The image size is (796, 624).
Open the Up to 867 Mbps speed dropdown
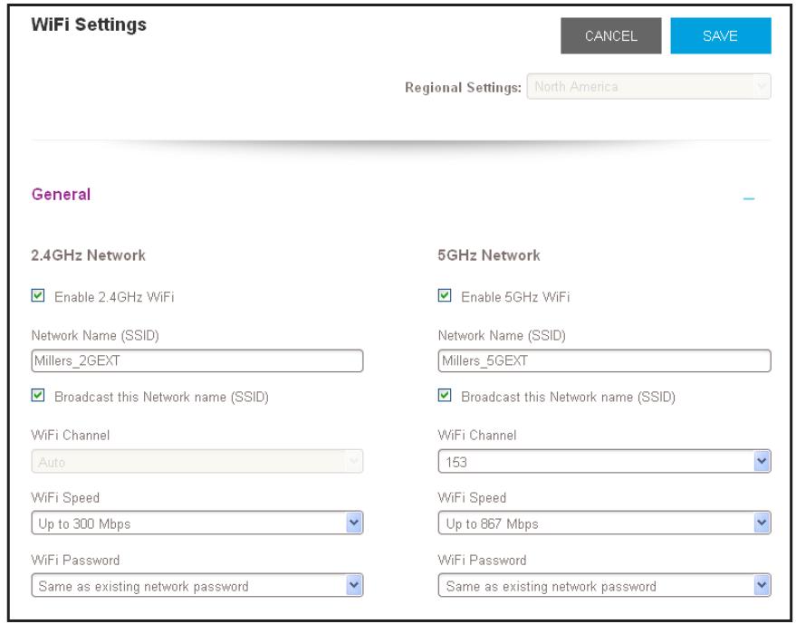(604, 523)
